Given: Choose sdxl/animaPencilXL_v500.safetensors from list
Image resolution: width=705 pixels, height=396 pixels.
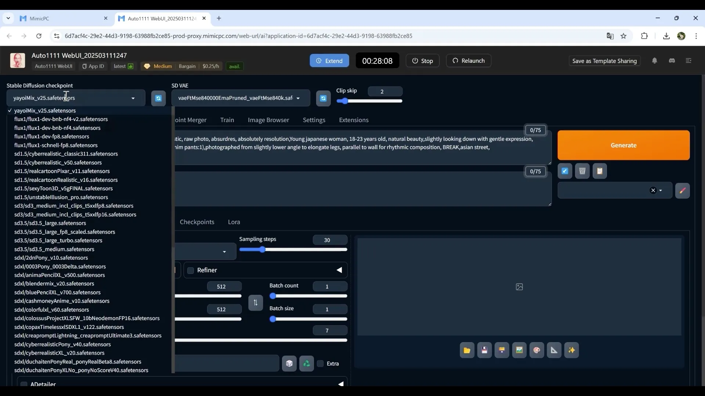Looking at the screenshot, I should pyautogui.click(x=59, y=275).
